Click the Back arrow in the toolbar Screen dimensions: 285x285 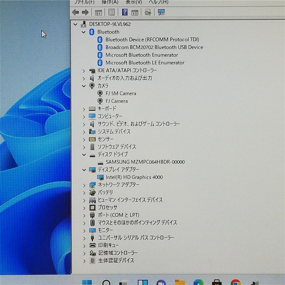point(76,12)
